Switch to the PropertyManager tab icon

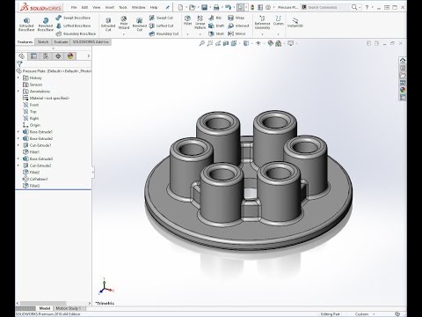(x=33, y=55)
